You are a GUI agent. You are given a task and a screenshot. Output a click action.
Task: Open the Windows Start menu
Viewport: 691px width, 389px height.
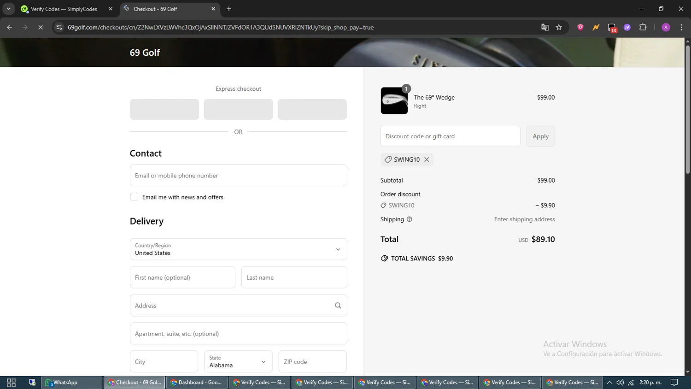pos(11,383)
